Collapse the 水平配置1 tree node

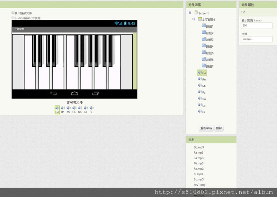click(194, 19)
